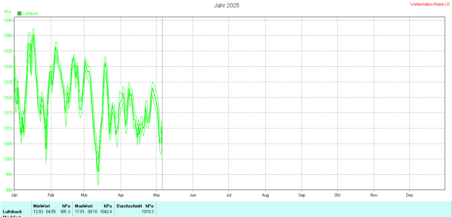Click the 1030 y-axis value

8,67
